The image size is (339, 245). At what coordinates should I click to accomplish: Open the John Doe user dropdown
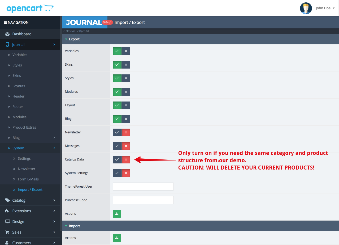pos(325,8)
